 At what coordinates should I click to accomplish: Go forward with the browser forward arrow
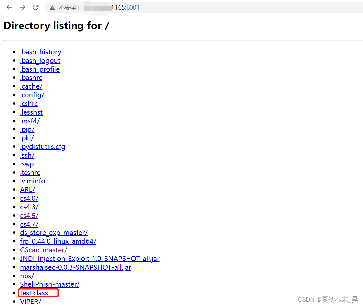coord(23,7)
